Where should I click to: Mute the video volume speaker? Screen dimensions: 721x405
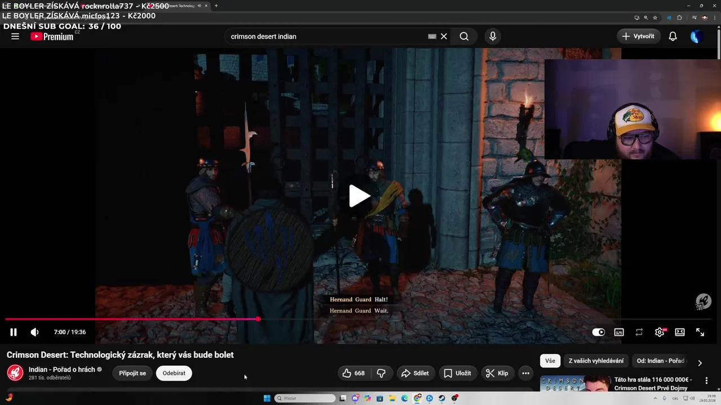(x=34, y=332)
